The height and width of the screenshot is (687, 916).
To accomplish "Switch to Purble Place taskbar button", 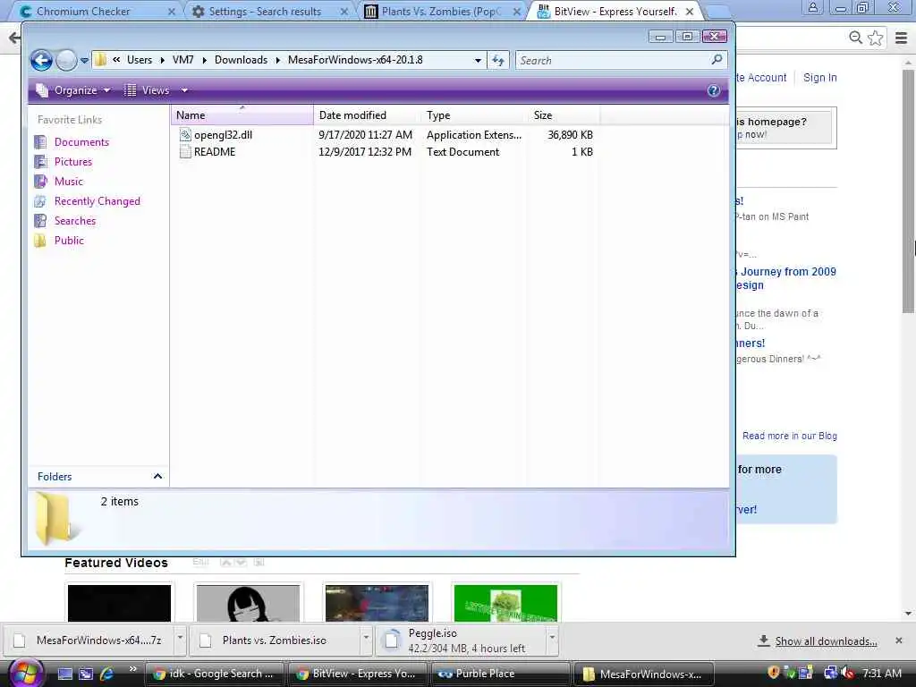I will tap(501, 674).
